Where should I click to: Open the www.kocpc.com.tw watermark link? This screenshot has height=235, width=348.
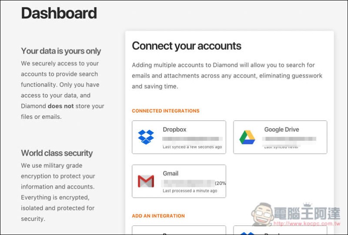(x=307, y=223)
